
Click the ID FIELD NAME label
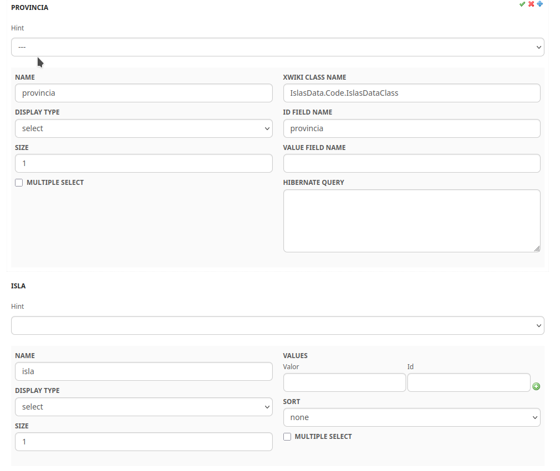[x=308, y=112]
